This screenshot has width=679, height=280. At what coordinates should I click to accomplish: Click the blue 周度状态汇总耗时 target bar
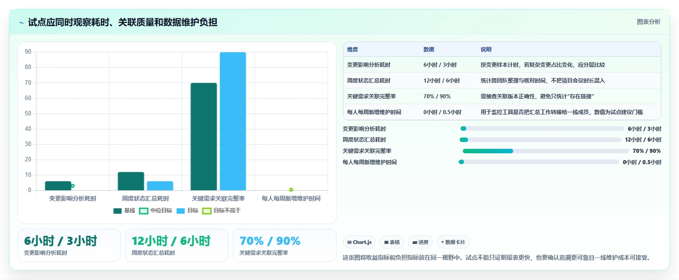pyautogui.click(x=160, y=186)
